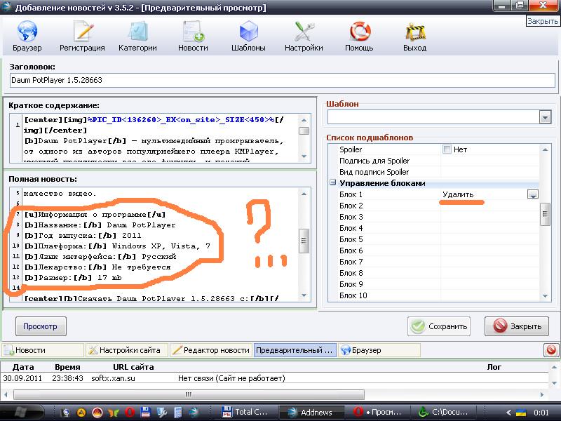Image resolution: width=561 pixels, height=421 pixels.
Task: Open C:\Docu... taskbar window
Action: click(x=444, y=413)
